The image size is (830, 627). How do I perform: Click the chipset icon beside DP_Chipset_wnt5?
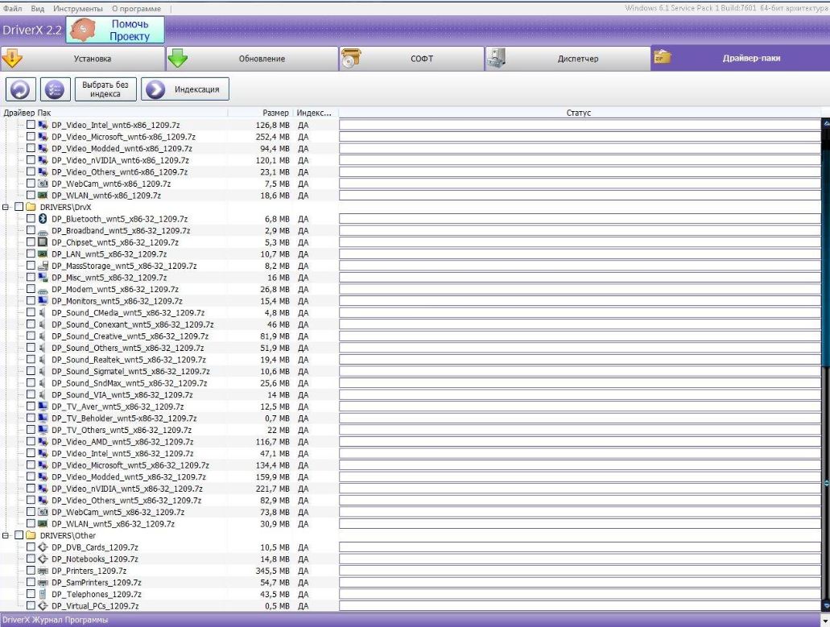pos(43,242)
